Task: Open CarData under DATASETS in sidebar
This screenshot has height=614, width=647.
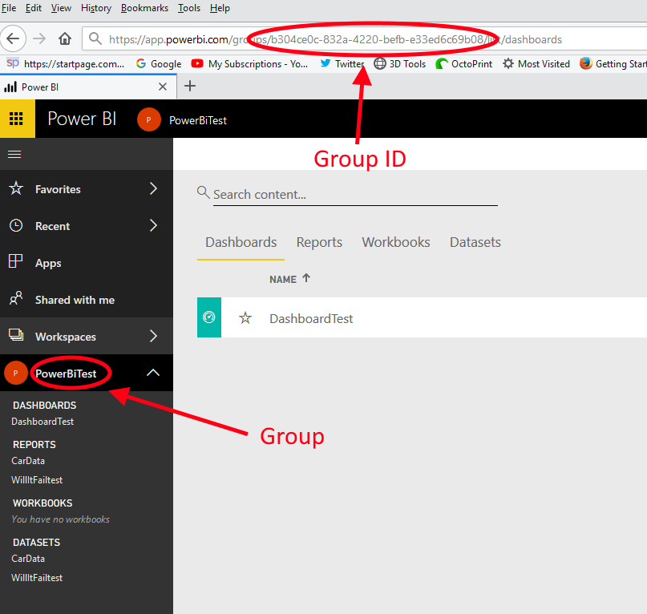Action: click(28, 559)
